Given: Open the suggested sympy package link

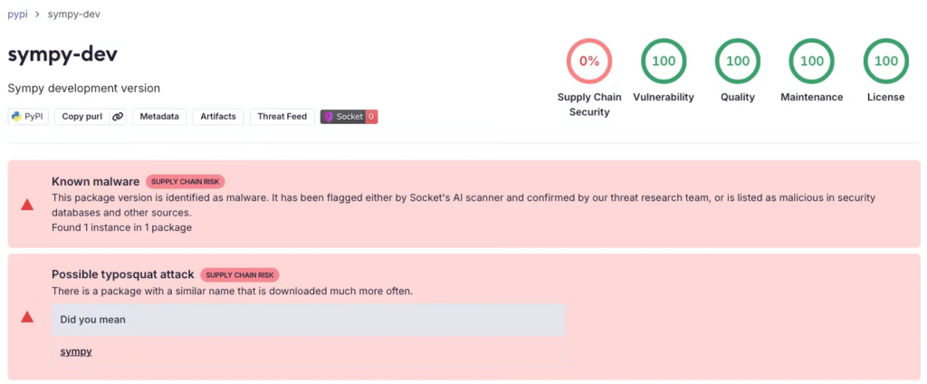Looking at the screenshot, I should click(76, 351).
